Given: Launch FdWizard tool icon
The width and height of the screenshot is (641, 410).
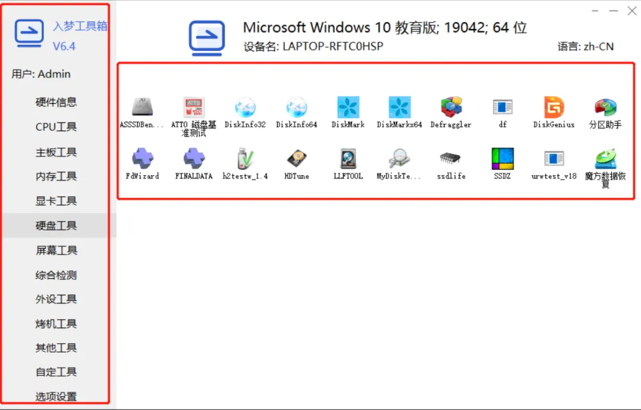Looking at the screenshot, I should coord(142,158).
